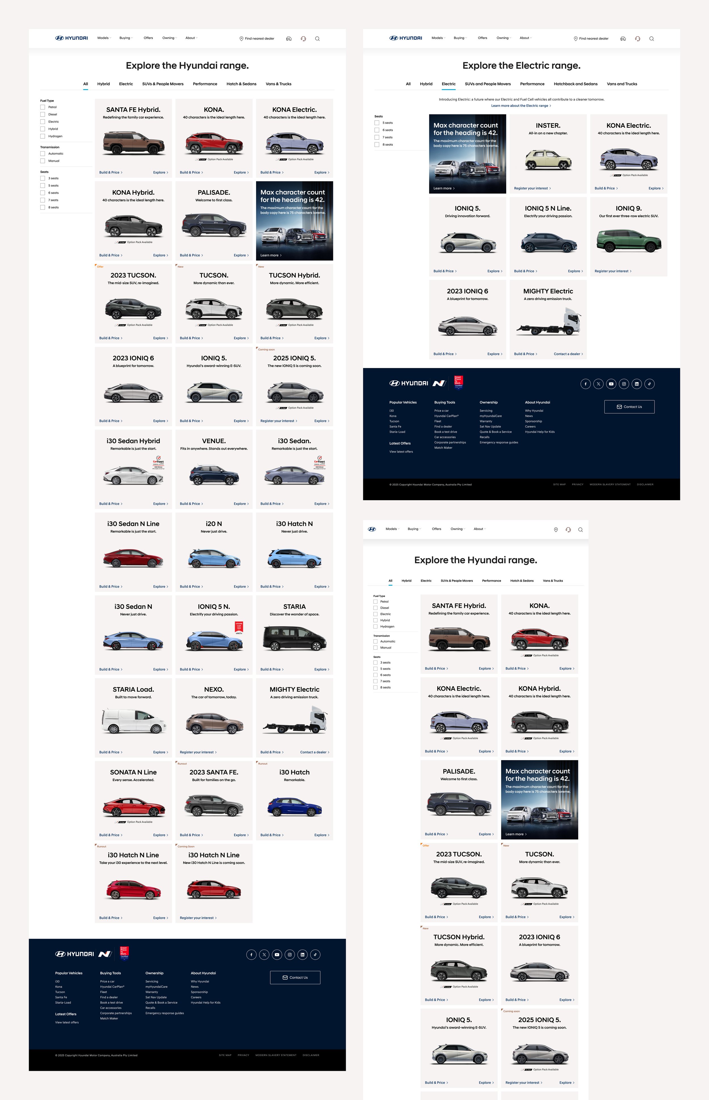Open X icon in Electric range page footer

(x=598, y=384)
